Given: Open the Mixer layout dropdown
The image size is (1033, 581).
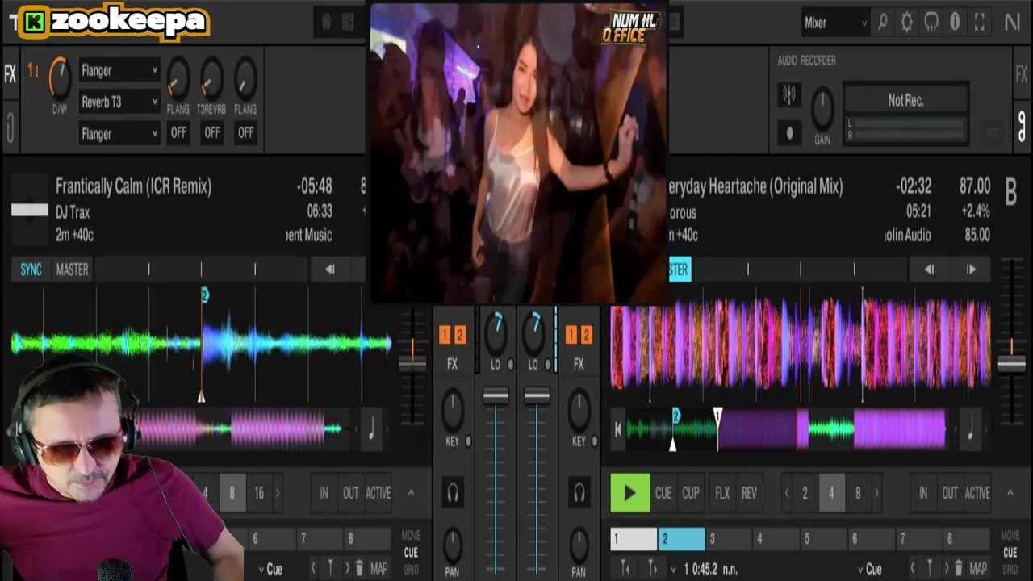Looking at the screenshot, I should 835,23.
